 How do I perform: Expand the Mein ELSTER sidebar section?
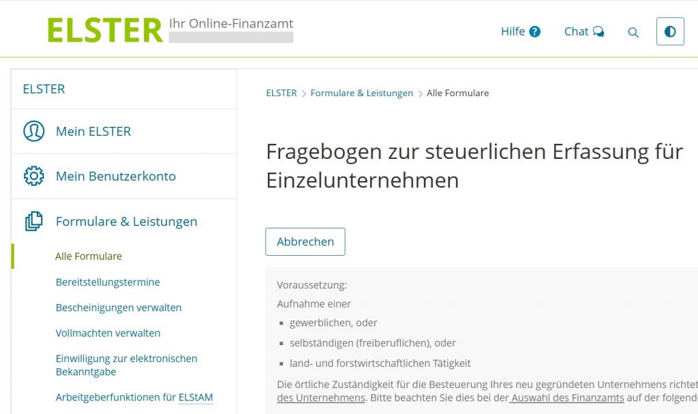pos(93,131)
